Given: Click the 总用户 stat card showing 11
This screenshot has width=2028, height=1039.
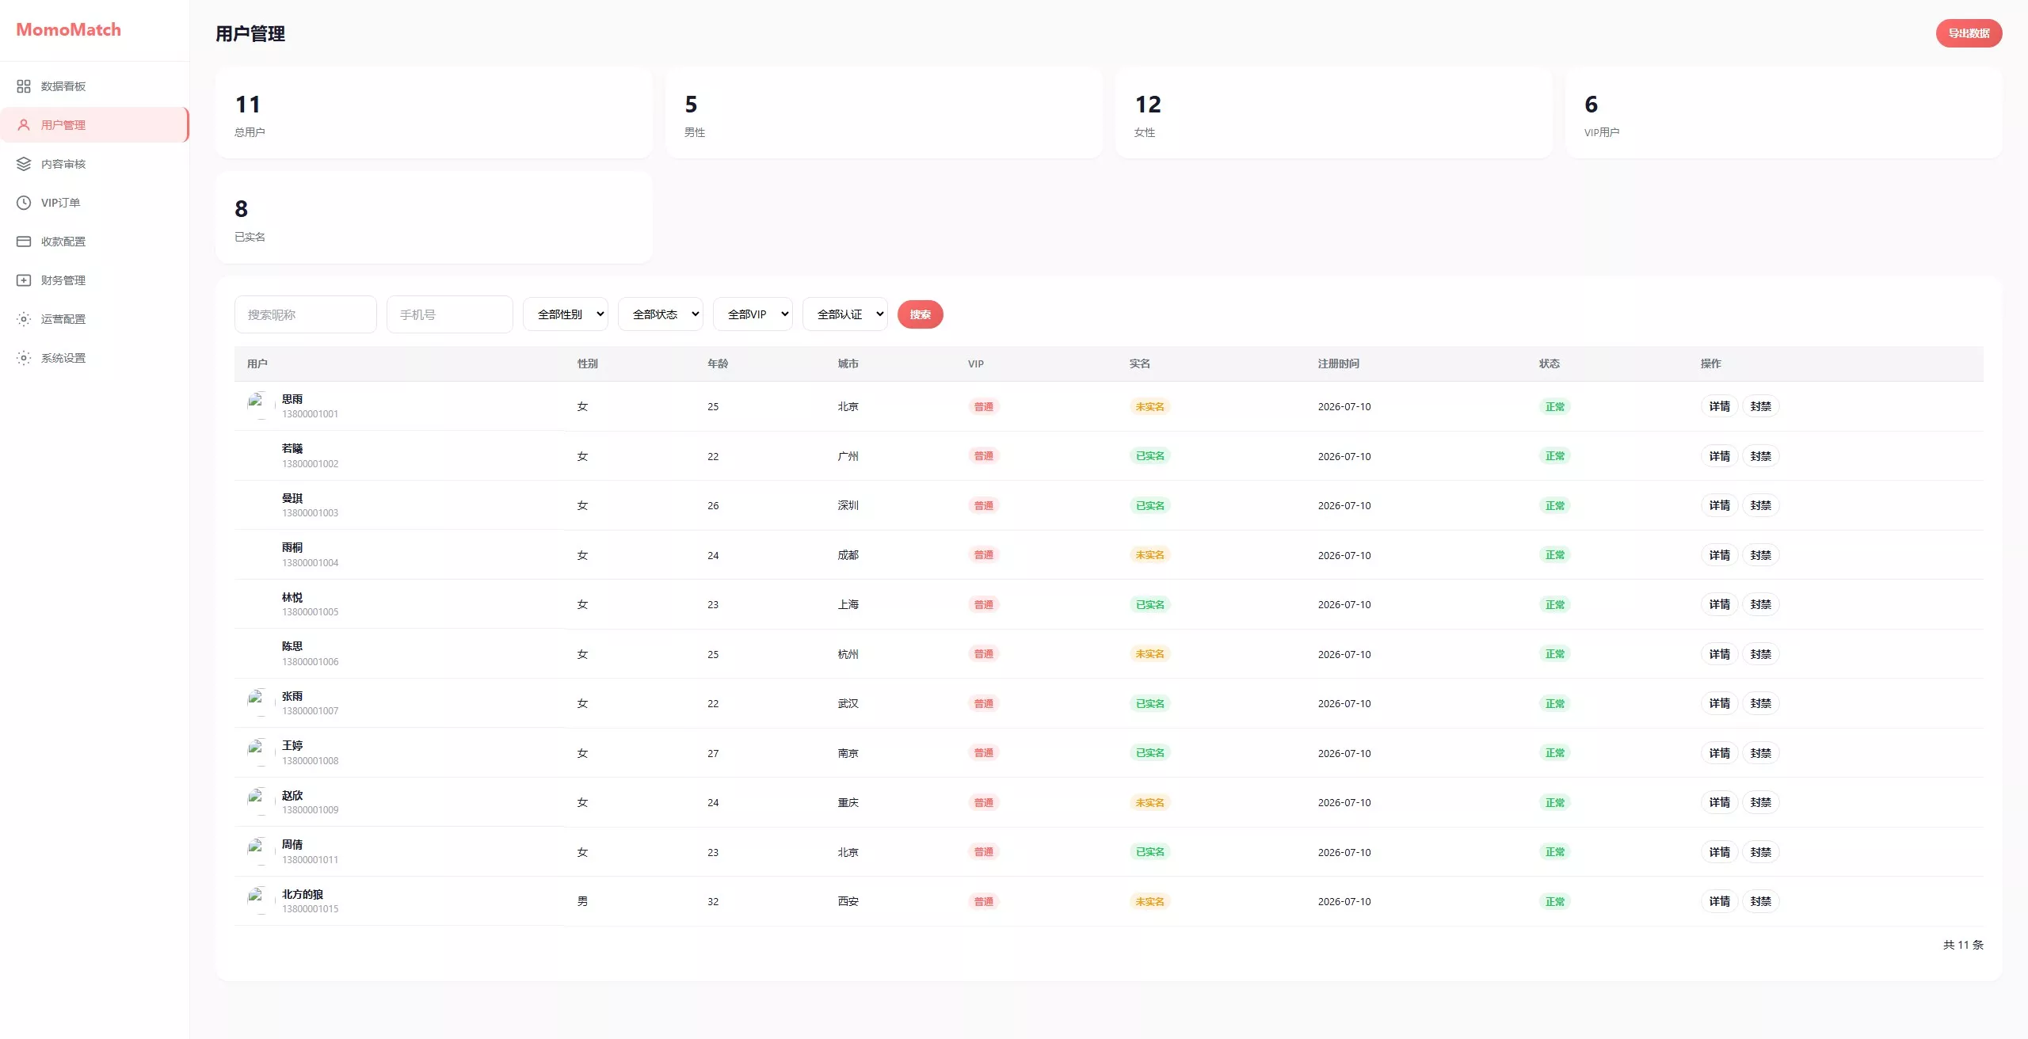Looking at the screenshot, I should point(433,112).
